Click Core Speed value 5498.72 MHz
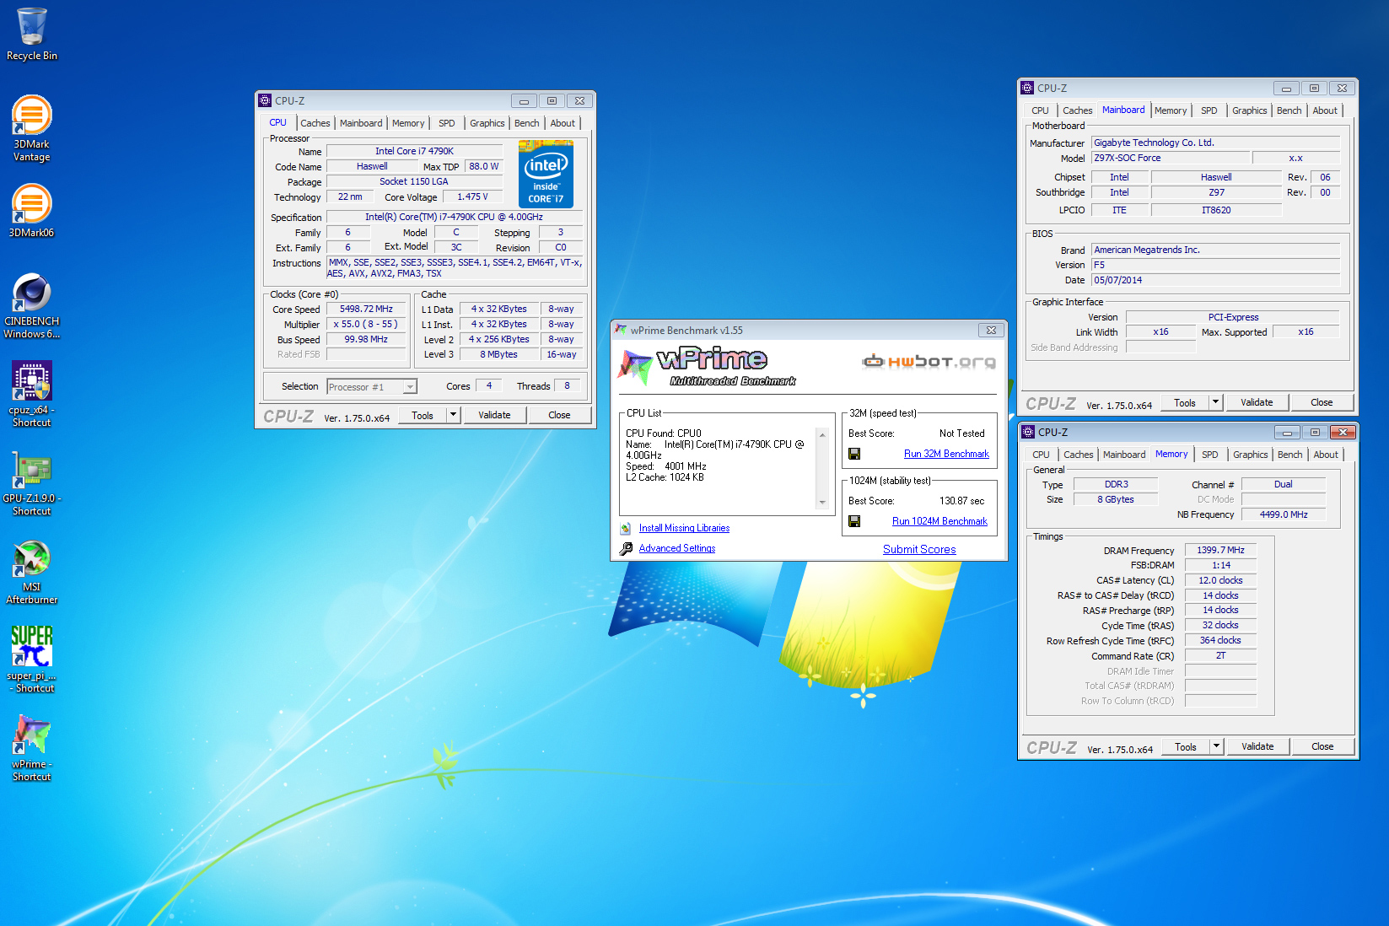The width and height of the screenshot is (1389, 926). pyautogui.click(x=366, y=309)
